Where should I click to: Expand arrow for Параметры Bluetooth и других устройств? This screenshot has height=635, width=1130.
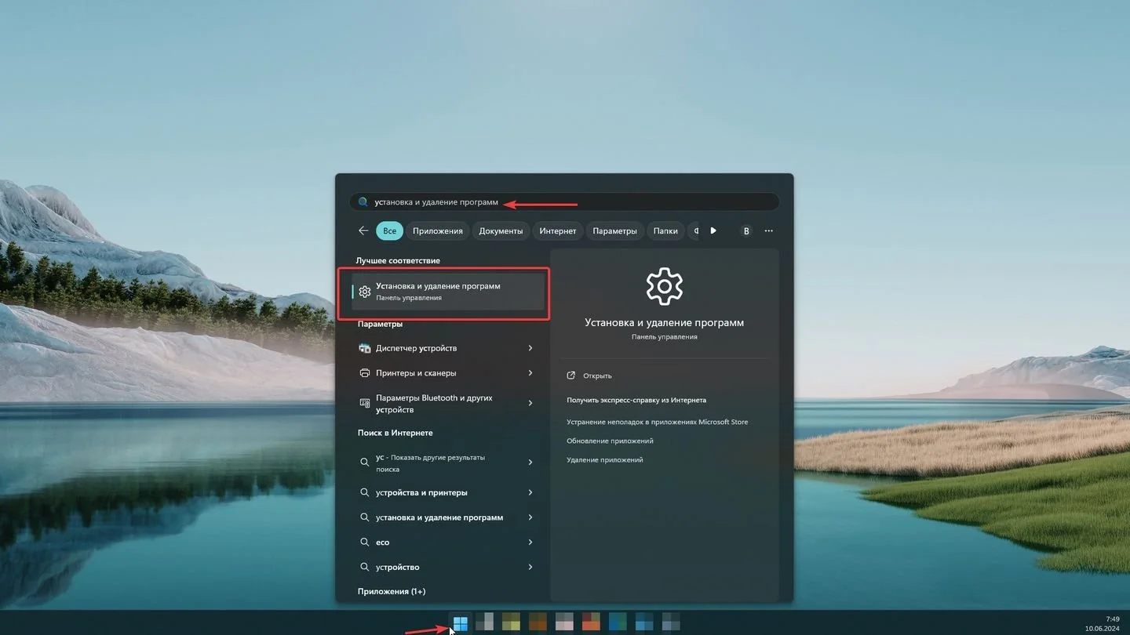coord(530,403)
